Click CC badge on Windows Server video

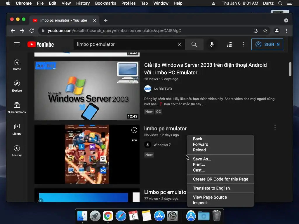(159, 112)
